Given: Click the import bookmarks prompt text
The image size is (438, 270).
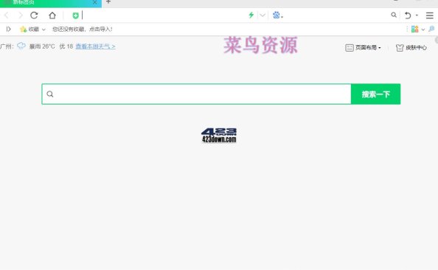Looking at the screenshot, I should pyautogui.click(x=83, y=29).
